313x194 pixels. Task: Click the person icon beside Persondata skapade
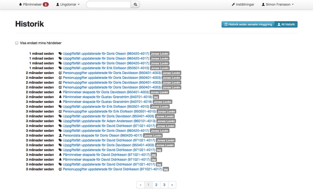(60, 135)
